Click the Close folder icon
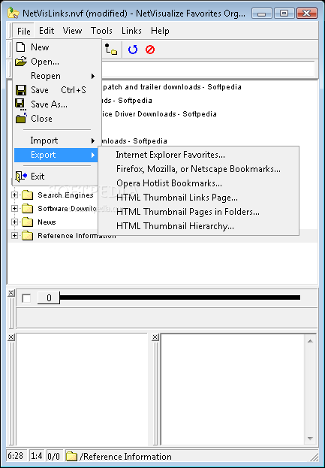 (x=21, y=119)
